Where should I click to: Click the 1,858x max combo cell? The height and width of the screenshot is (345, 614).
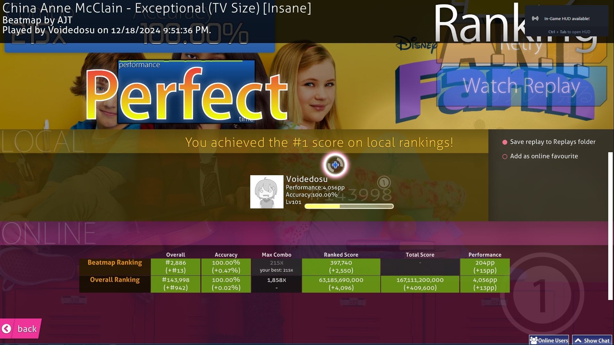tap(276, 284)
